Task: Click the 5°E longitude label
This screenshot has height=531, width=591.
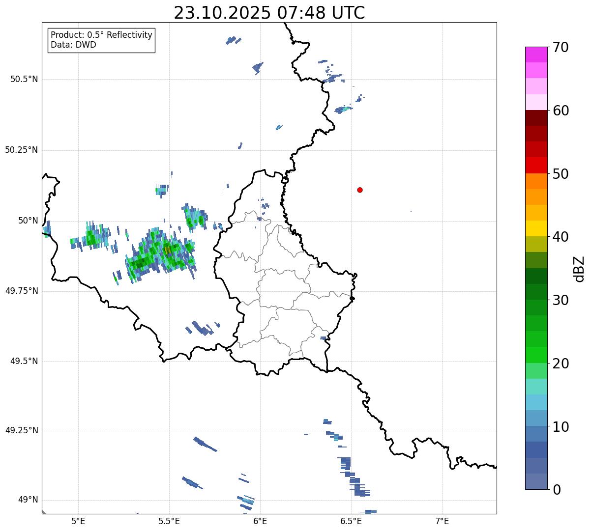Action: [78, 521]
